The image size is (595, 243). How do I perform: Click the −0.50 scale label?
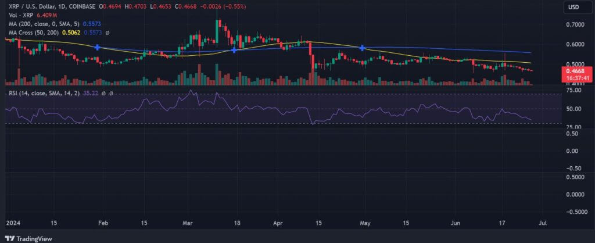tap(574, 168)
